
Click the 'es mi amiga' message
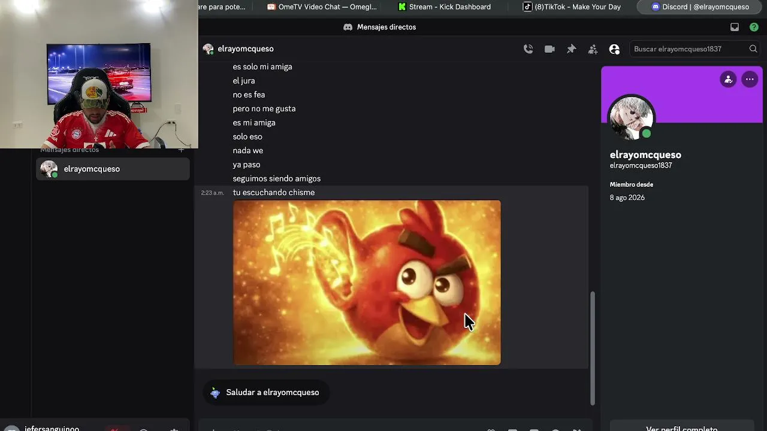pos(254,123)
